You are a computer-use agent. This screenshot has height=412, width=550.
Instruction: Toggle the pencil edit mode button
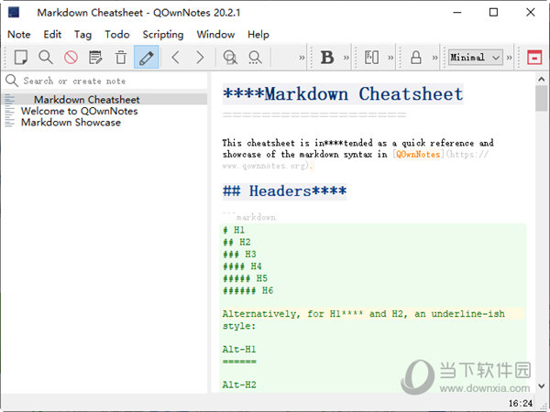[x=147, y=57]
